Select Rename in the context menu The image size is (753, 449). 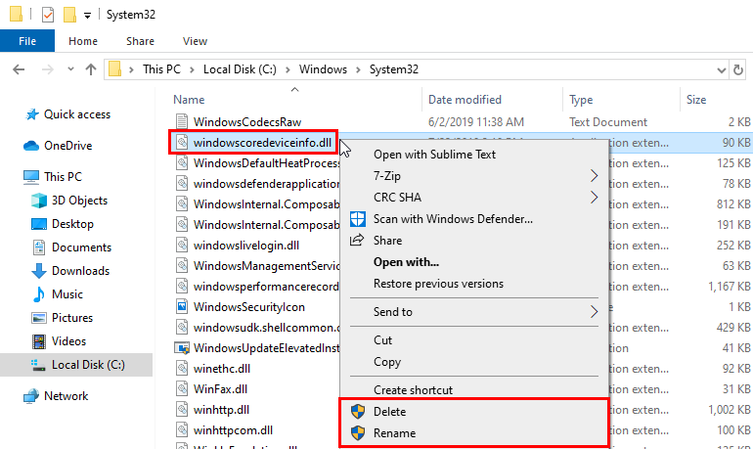point(394,433)
